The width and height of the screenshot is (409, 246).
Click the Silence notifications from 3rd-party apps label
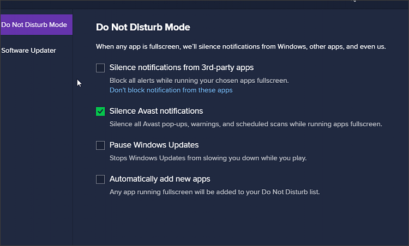pos(182,67)
